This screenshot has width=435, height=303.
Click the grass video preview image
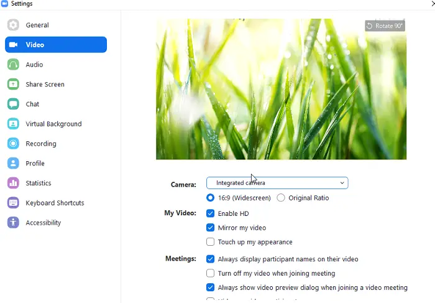(281, 89)
